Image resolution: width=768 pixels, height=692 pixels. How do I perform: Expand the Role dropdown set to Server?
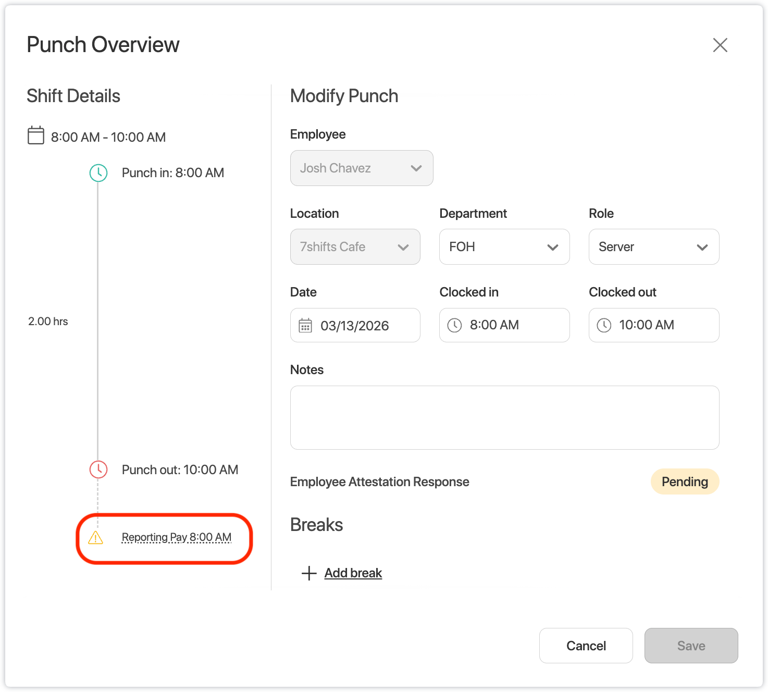click(653, 247)
